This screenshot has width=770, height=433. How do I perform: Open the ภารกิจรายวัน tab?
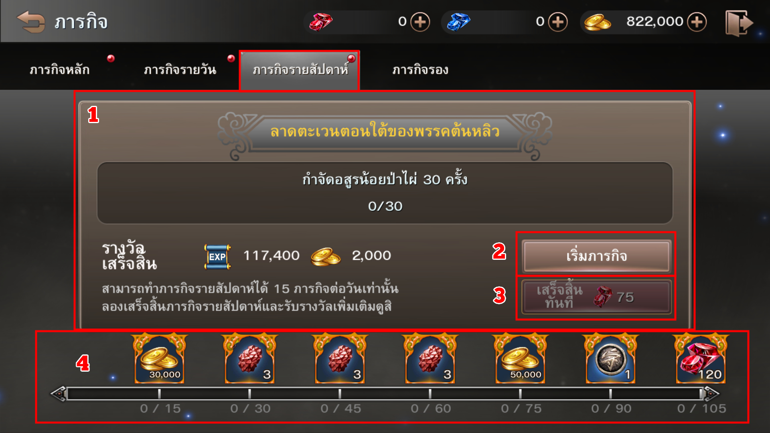[x=180, y=70]
